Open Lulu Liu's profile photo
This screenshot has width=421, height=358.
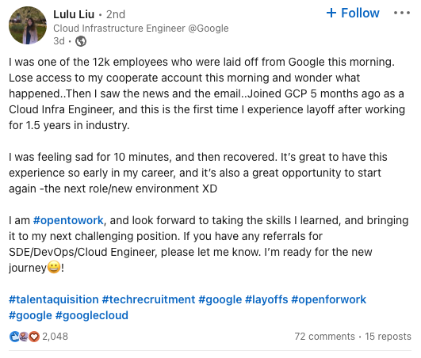click(28, 25)
